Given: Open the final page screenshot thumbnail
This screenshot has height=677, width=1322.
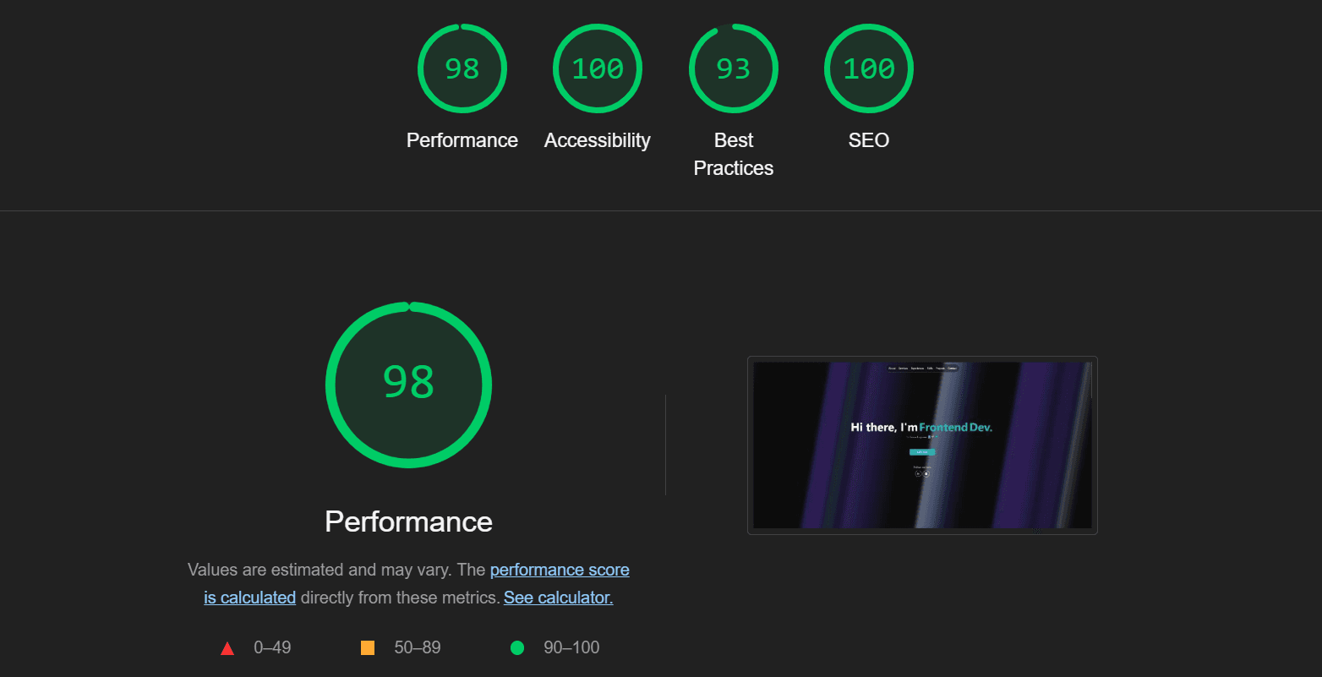Looking at the screenshot, I should pyautogui.click(x=922, y=445).
